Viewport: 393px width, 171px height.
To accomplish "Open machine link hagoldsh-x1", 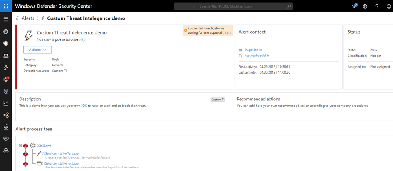I will (254, 50).
